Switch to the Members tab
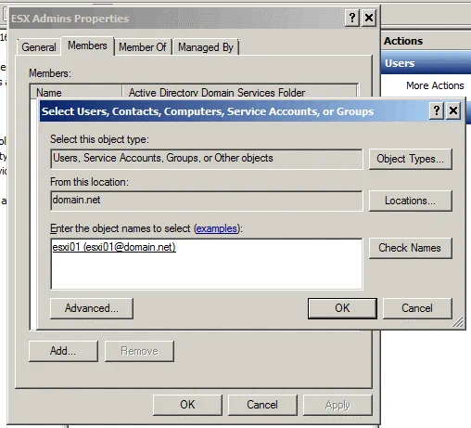471x428 pixels. (x=87, y=45)
